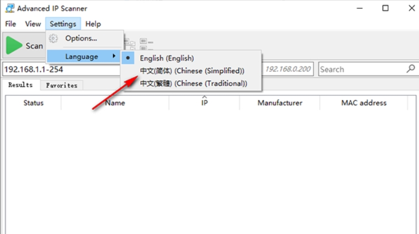Sort by the Name column header

coord(115,103)
